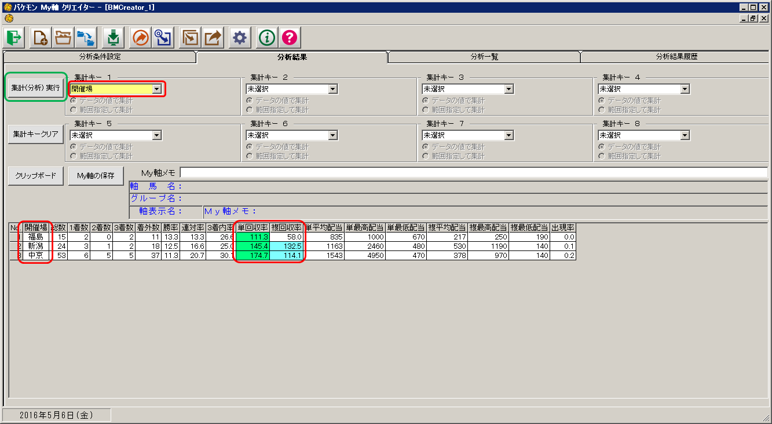772x424 pixels.
Task: Click the blue folder transfer toolbar icon
Action: (x=86, y=38)
